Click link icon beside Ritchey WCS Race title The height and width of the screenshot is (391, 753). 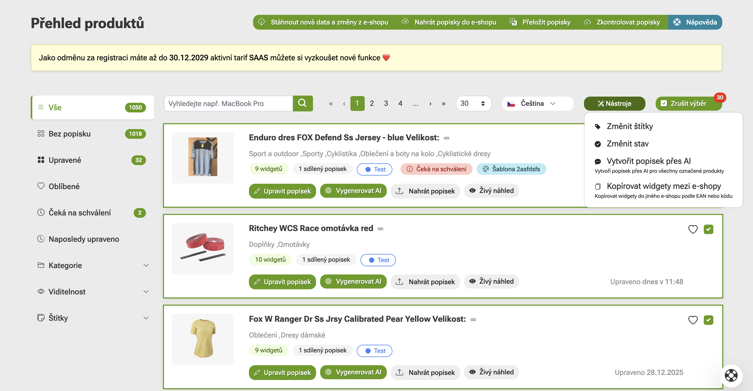[x=380, y=229]
